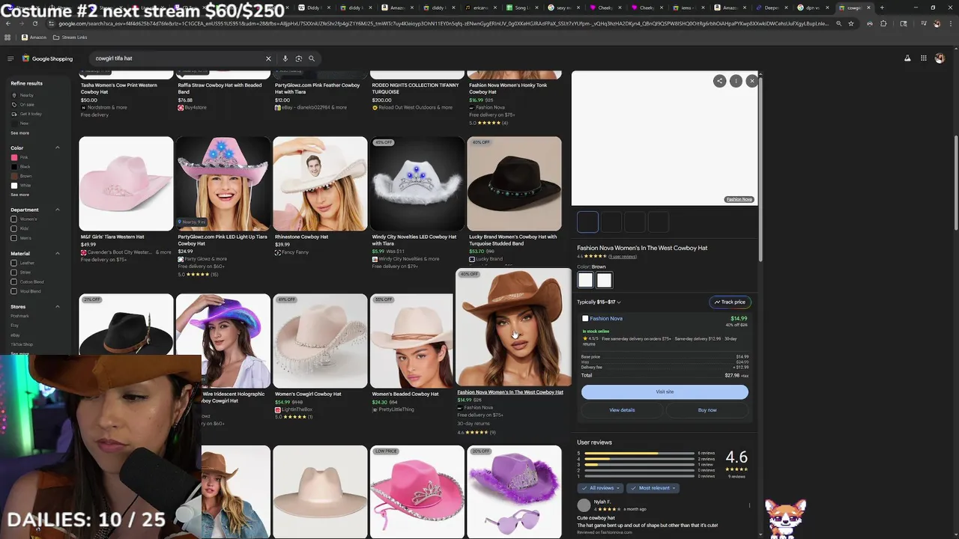Viewport: 959px width, 539px height.
Task: Click the browser address bar URL
Action: click(442, 23)
